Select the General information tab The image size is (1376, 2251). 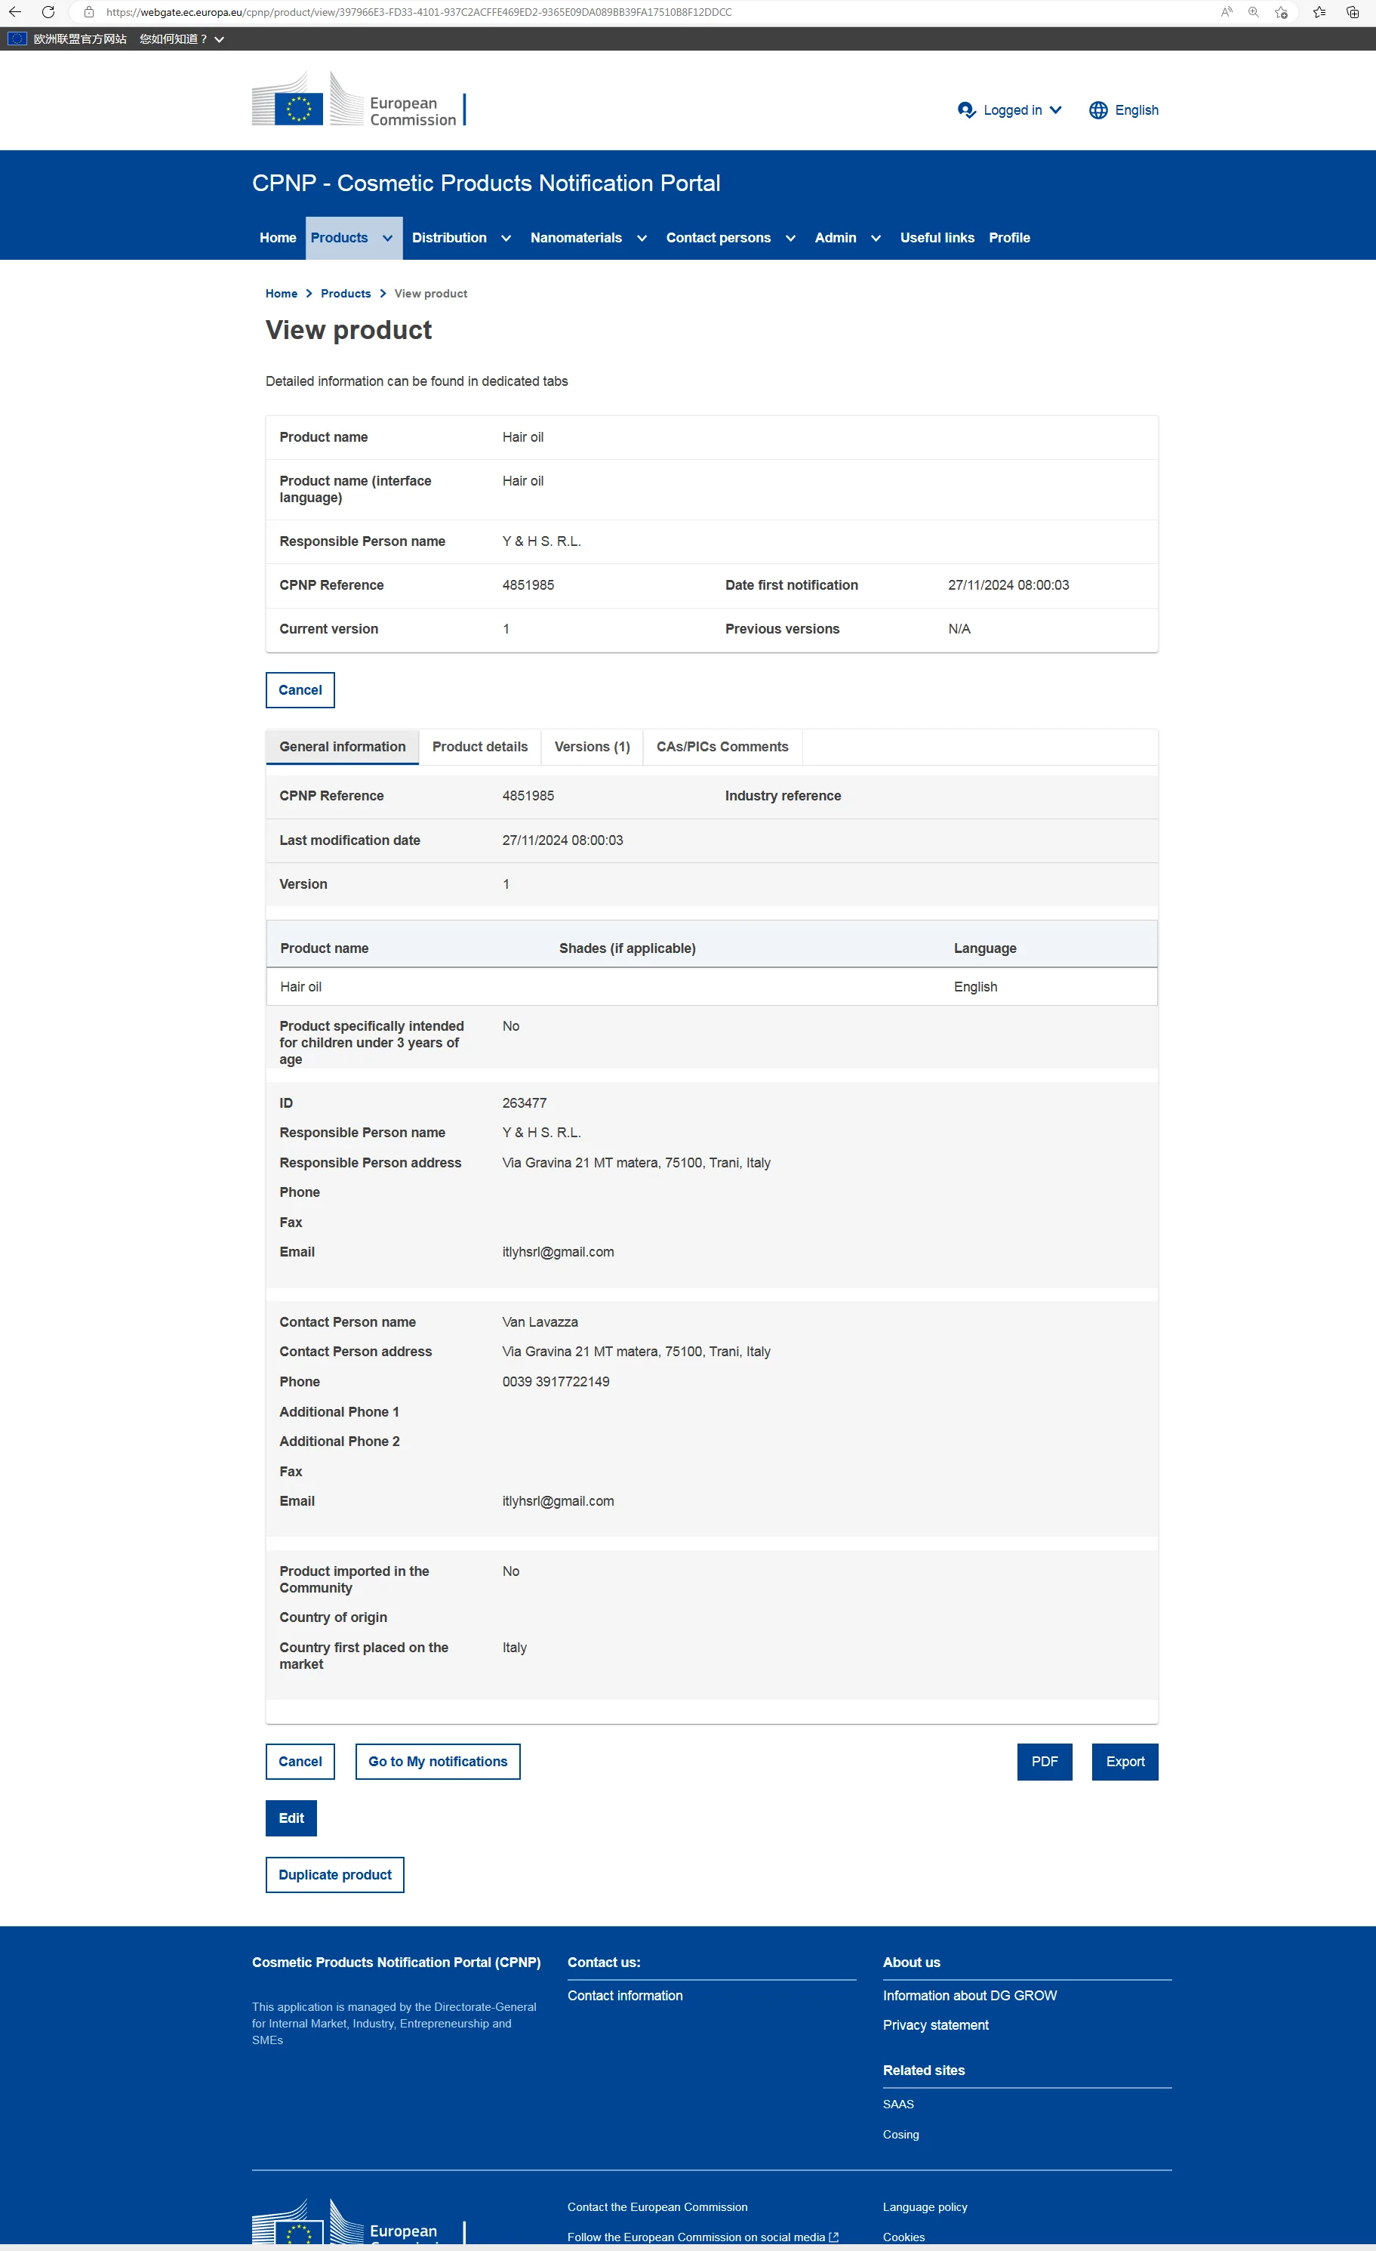point(343,746)
